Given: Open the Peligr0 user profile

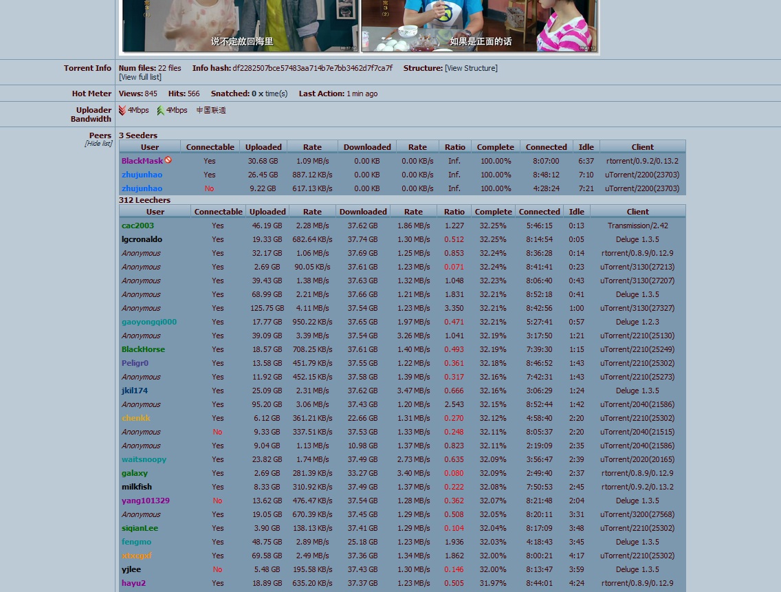Looking at the screenshot, I should coord(135,363).
